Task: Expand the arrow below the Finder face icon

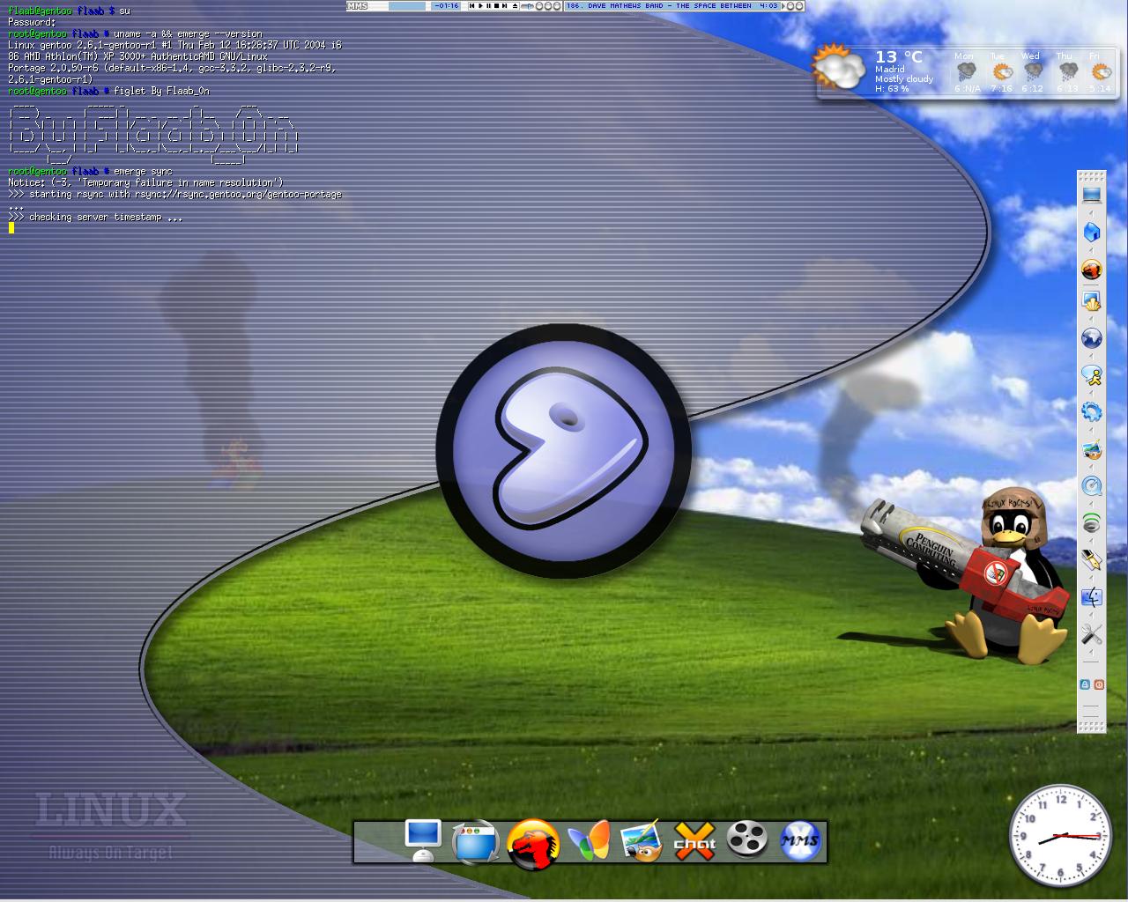Action: [x=1091, y=613]
